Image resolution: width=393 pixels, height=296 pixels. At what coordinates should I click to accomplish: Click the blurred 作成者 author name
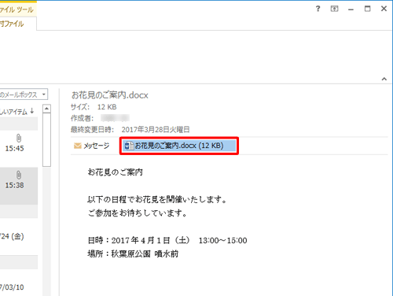(x=115, y=118)
